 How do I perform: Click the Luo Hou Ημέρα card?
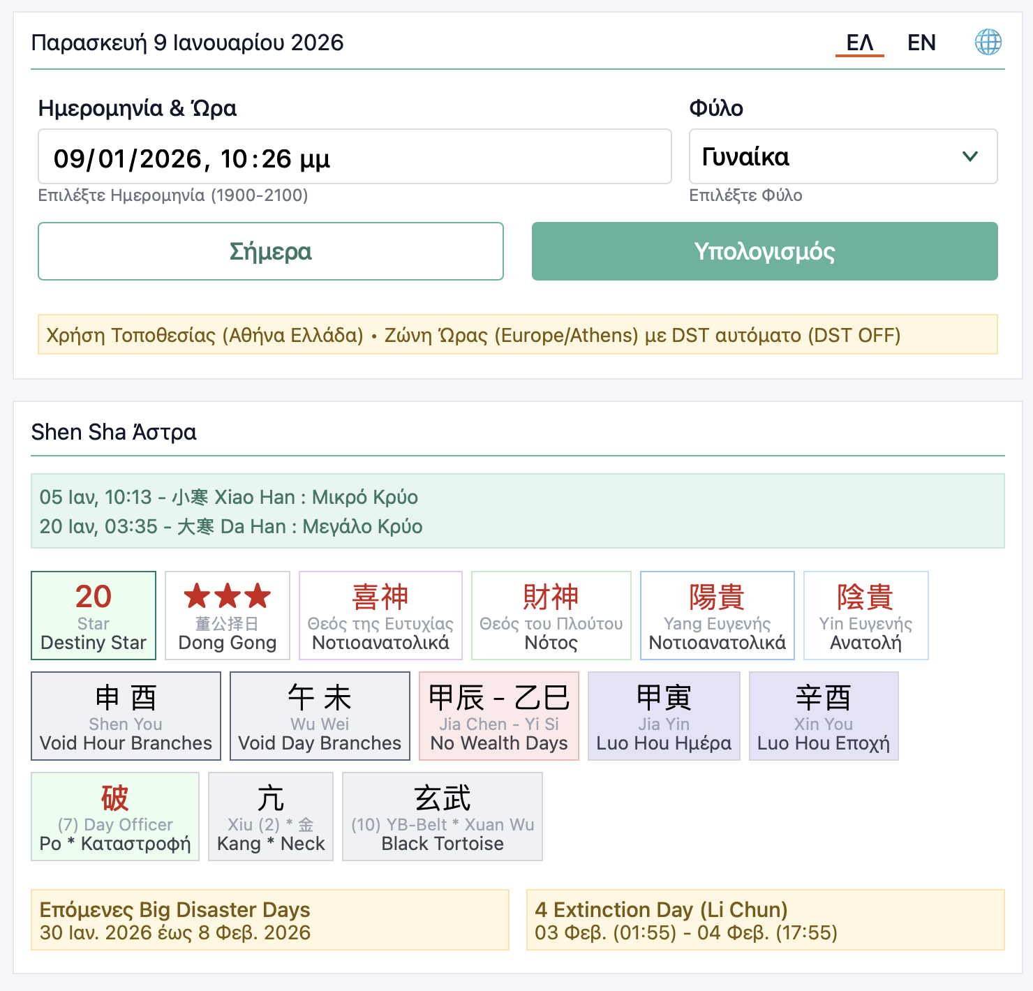click(664, 716)
